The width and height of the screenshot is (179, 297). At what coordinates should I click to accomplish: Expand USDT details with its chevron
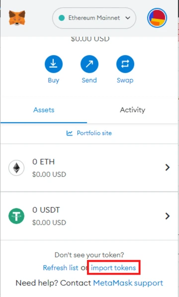167,216
